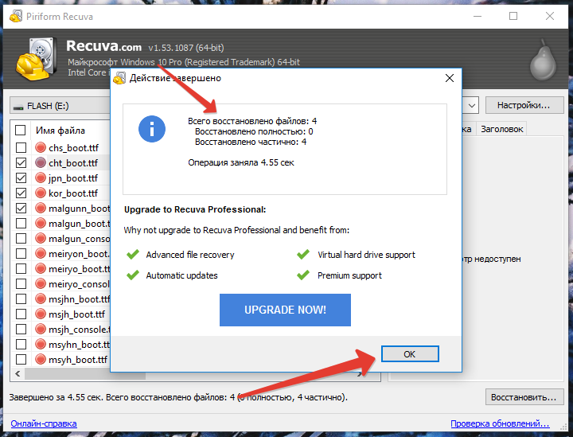The image size is (573, 437).
Task: Select the file name kor_boot.ttf
Action: coord(73,193)
